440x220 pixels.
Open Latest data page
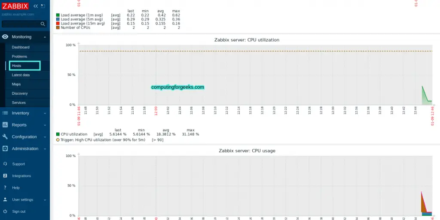click(21, 75)
